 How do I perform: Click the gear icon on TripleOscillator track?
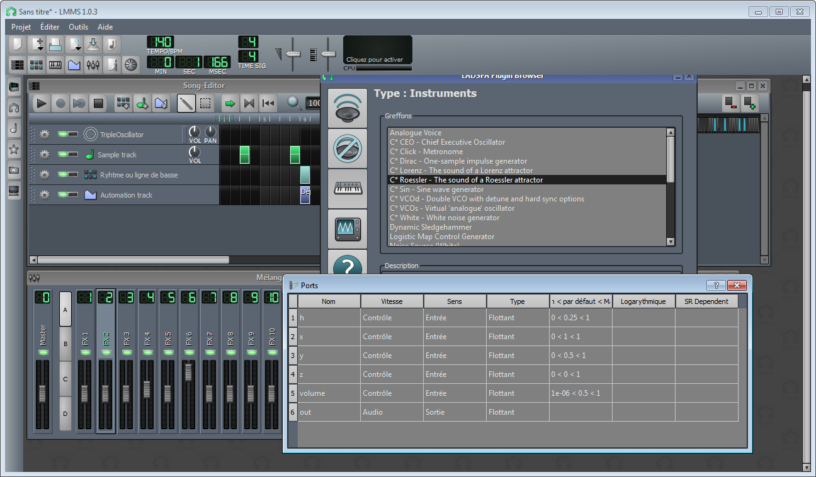(45, 134)
